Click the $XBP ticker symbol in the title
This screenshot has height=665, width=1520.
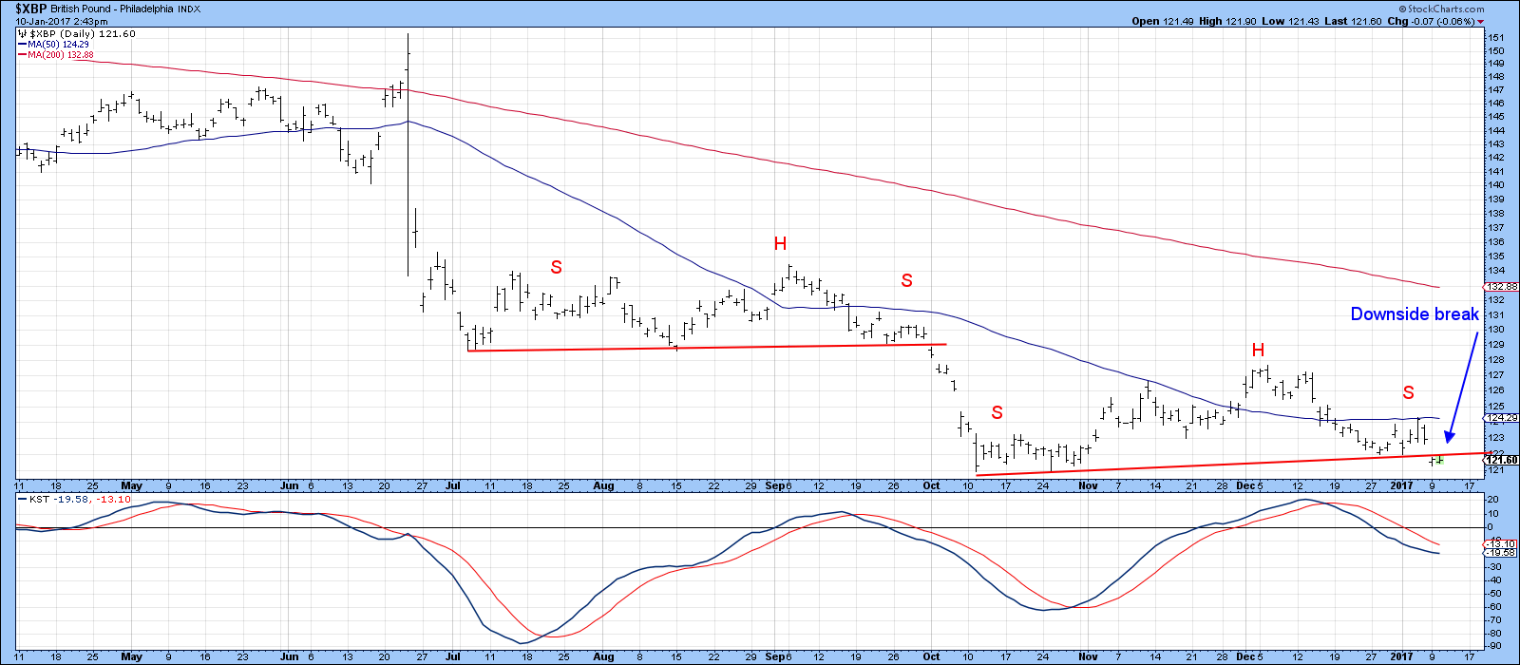pyautogui.click(x=32, y=8)
